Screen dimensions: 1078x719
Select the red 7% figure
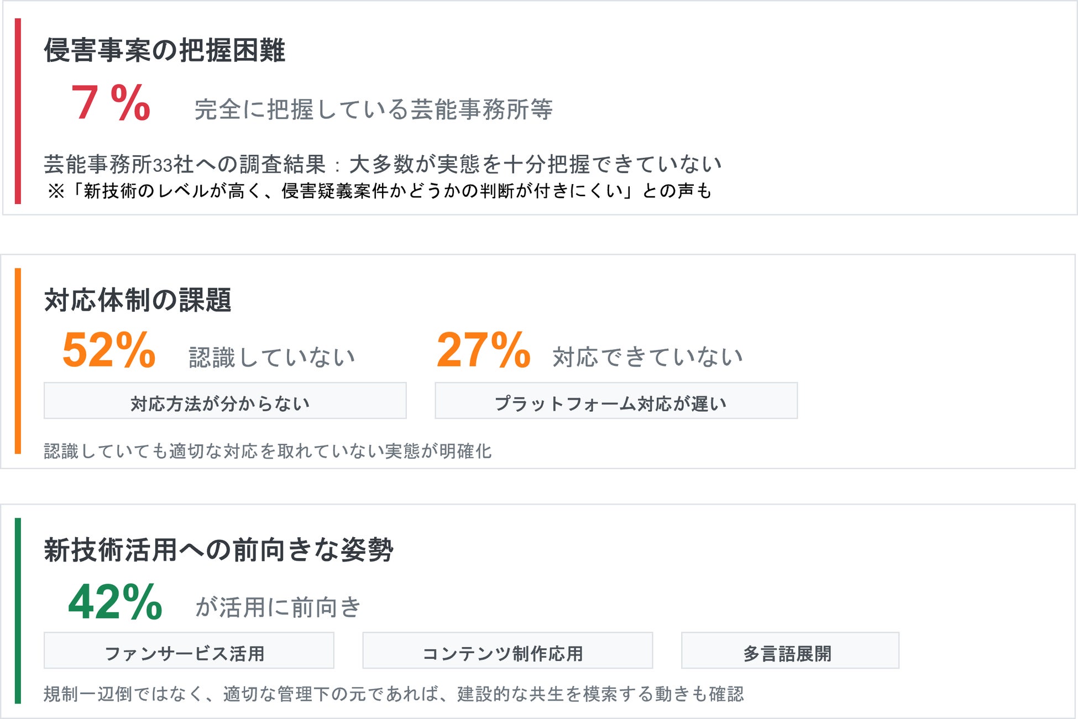(111, 103)
